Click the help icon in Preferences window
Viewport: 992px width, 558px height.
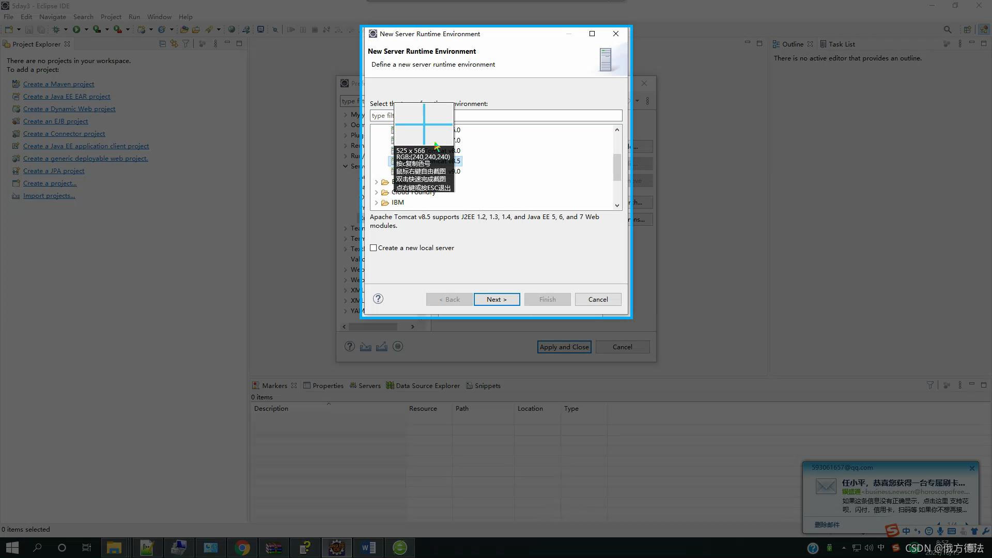[x=350, y=347]
